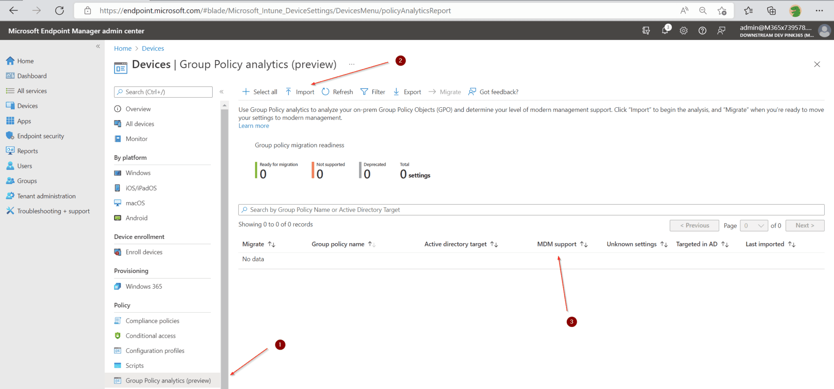Select Monitor in the blade menu
Image resolution: width=834 pixels, height=389 pixels.
tap(136, 139)
